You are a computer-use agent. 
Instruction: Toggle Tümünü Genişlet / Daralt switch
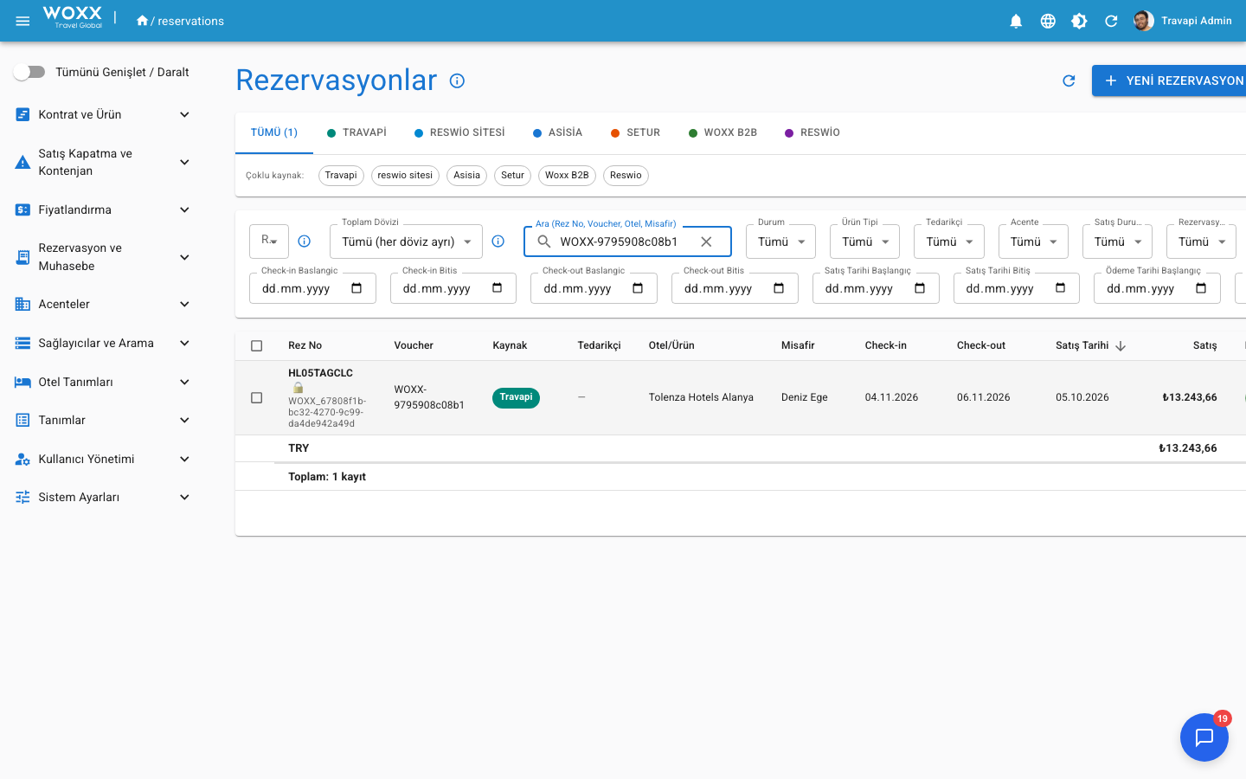point(29,72)
